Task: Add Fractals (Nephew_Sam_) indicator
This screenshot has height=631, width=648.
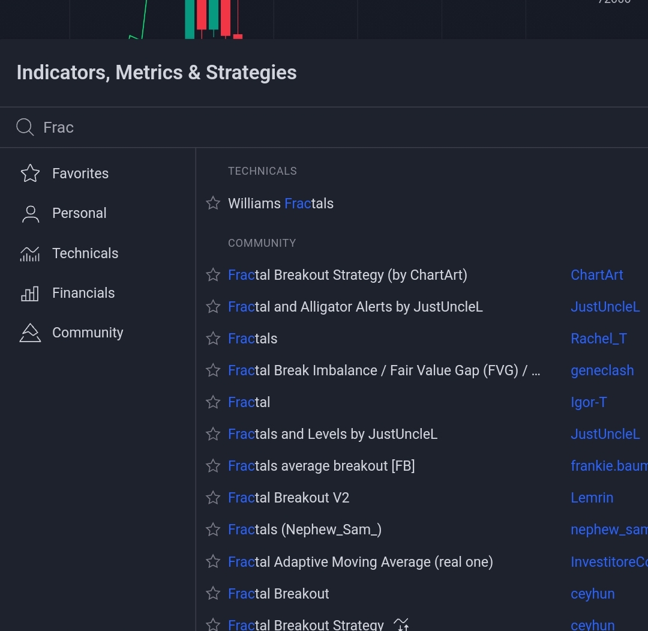Action: point(305,530)
